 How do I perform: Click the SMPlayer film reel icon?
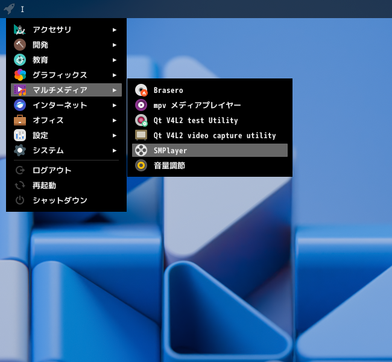141,150
